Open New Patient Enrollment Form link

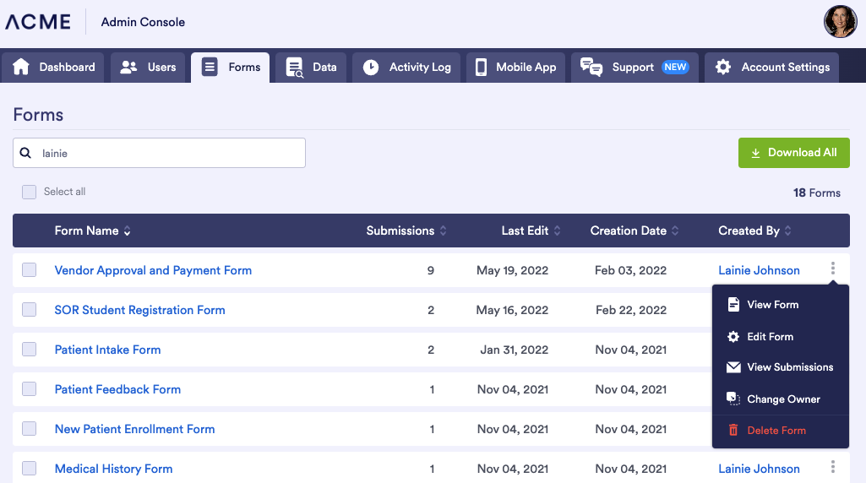[134, 429]
